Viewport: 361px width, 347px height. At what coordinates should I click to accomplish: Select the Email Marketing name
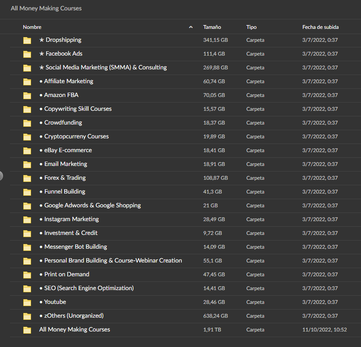point(63,164)
